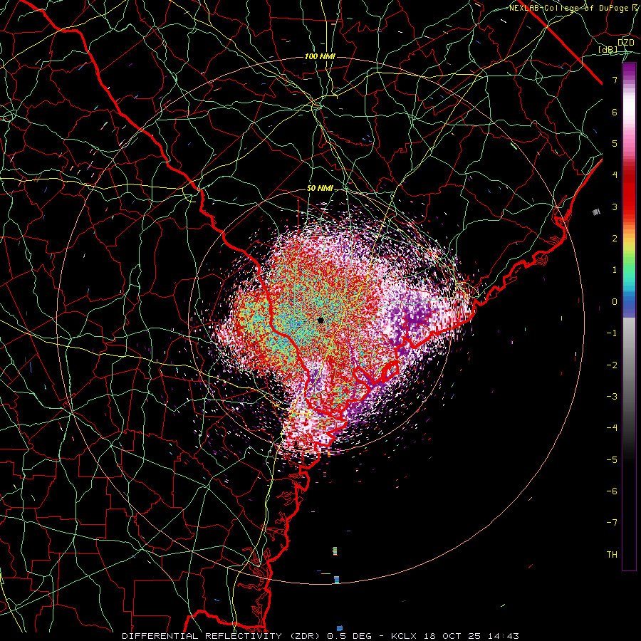
Task: Pick the purple band atop the color bar
Action: pyautogui.click(x=629, y=70)
